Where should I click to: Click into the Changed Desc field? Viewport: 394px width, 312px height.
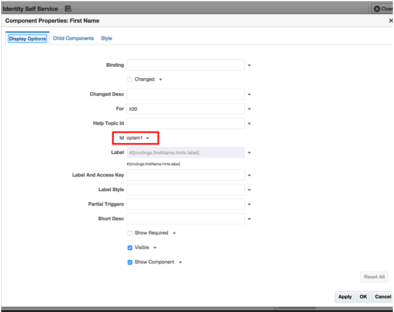point(186,94)
